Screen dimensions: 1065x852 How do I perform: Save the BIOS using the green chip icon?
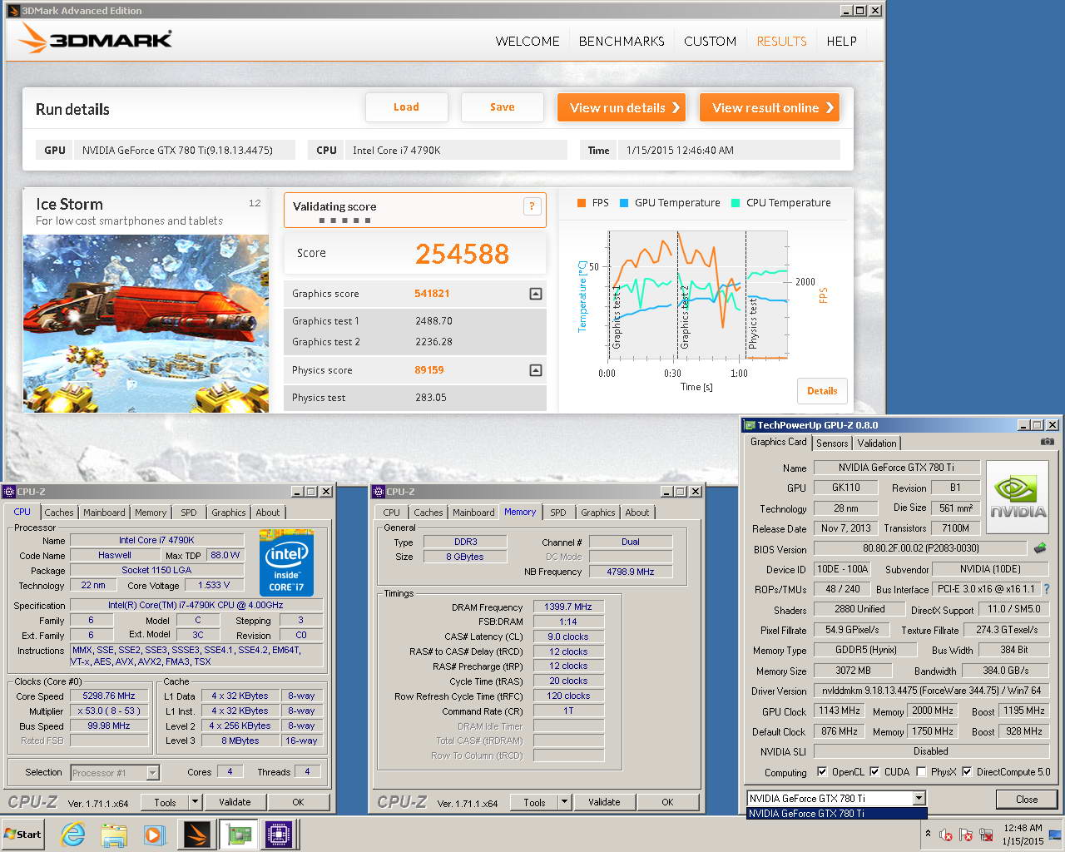point(1040,548)
